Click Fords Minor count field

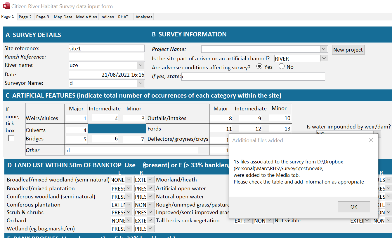pos(280,128)
